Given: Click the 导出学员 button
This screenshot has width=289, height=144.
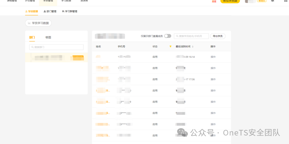Looking at the screenshot, I should coord(218,36).
